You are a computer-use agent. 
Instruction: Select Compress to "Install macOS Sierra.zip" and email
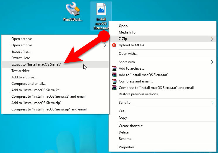coord(55,109)
